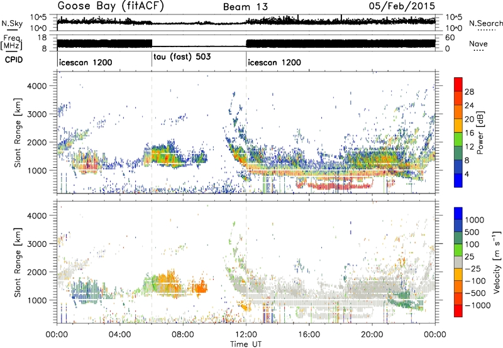Click the "28" label on the Power colorbar
The height and width of the screenshot is (348, 503).
pos(469,92)
